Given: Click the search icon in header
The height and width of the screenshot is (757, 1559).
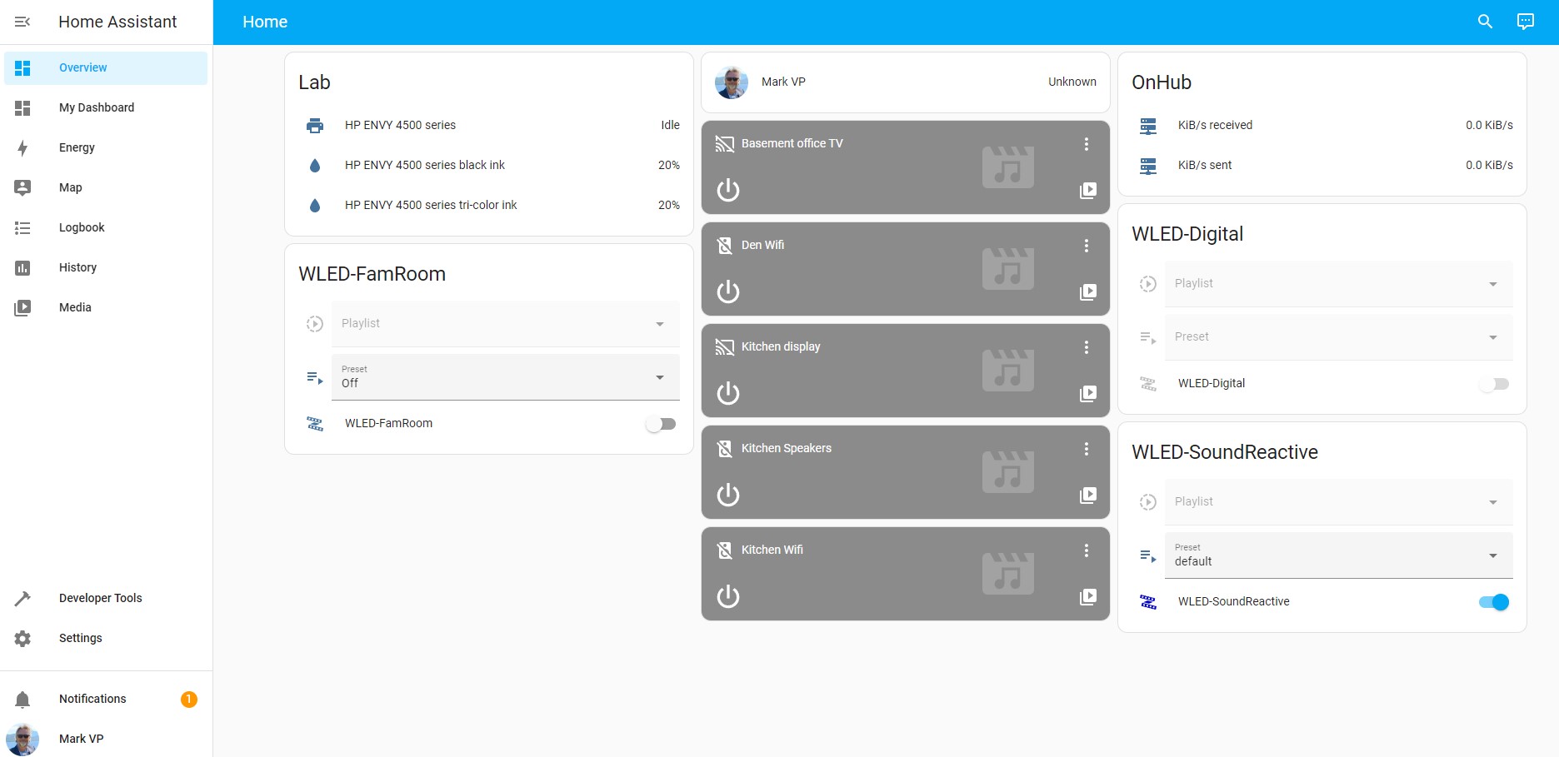Looking at the screenshot, I should pyautogui.click(x=1485, y=22).
